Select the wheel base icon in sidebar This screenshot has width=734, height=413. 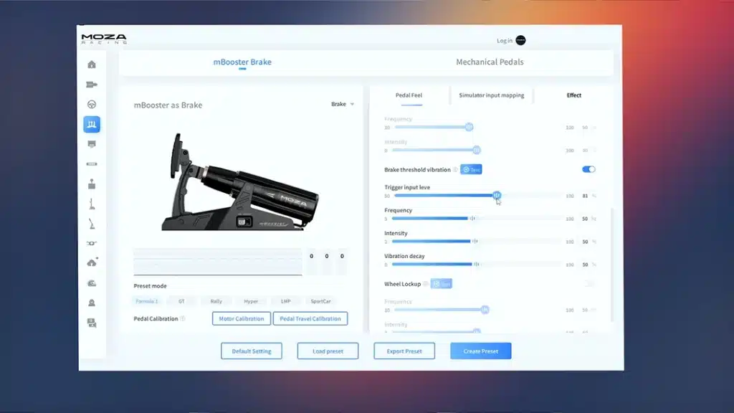pyautogui.click(x=92, y=85)
